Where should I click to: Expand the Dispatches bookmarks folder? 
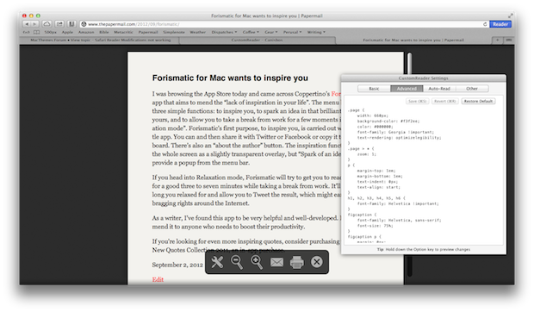(224, 32)
